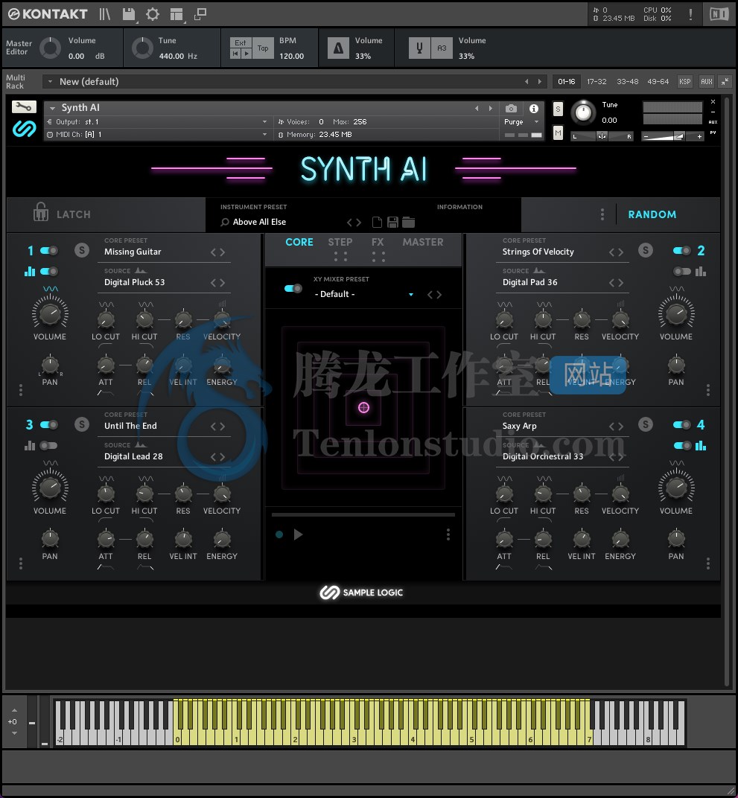Open the Synth AI instrument name dropdown
The width and height of the screenshot is (738, 798).
52,108
